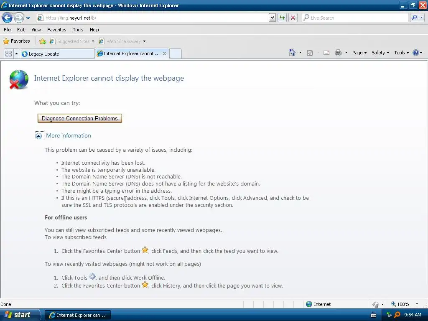Open the Help menu
This screenshot has width=428, height=321.
[x=94, y=30]
